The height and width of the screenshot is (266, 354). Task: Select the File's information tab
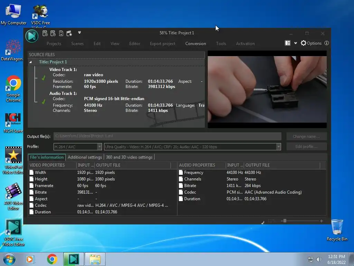tap(47, 157)
